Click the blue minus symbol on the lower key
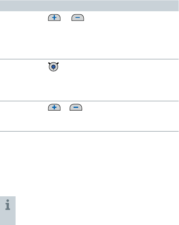This screenshot has width=179, height=225. coord(76,107)
